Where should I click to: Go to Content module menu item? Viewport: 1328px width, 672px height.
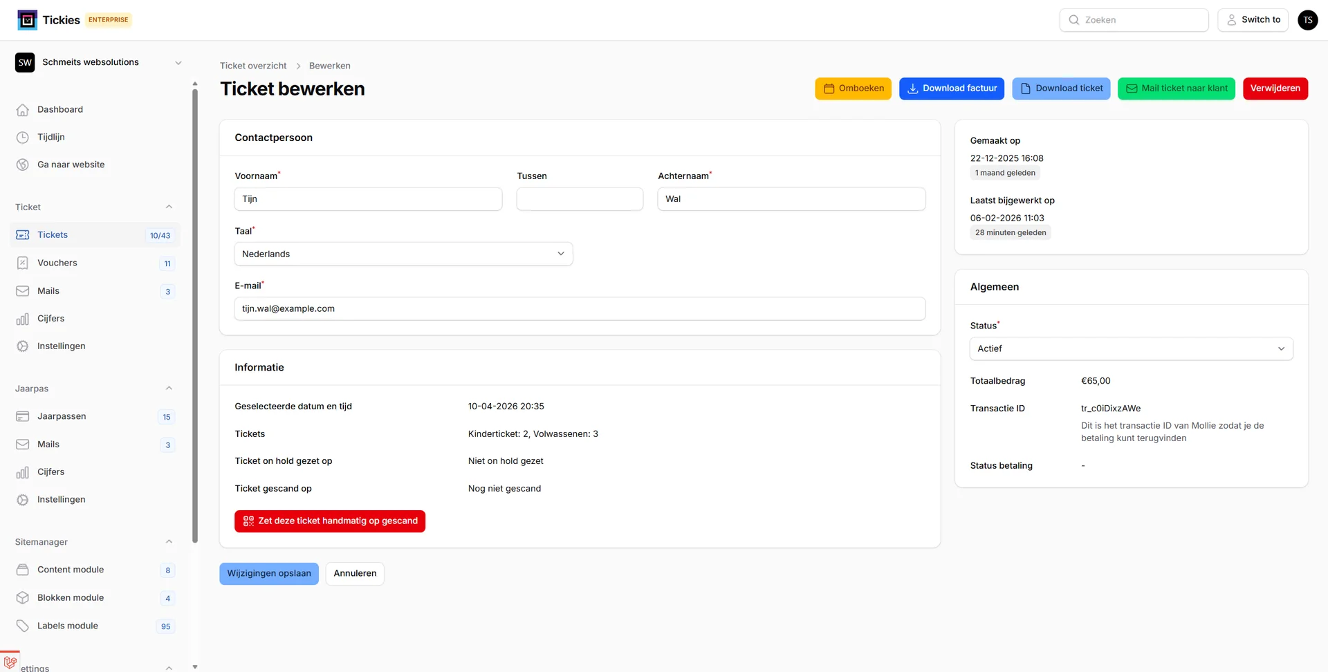pos(71,570)
